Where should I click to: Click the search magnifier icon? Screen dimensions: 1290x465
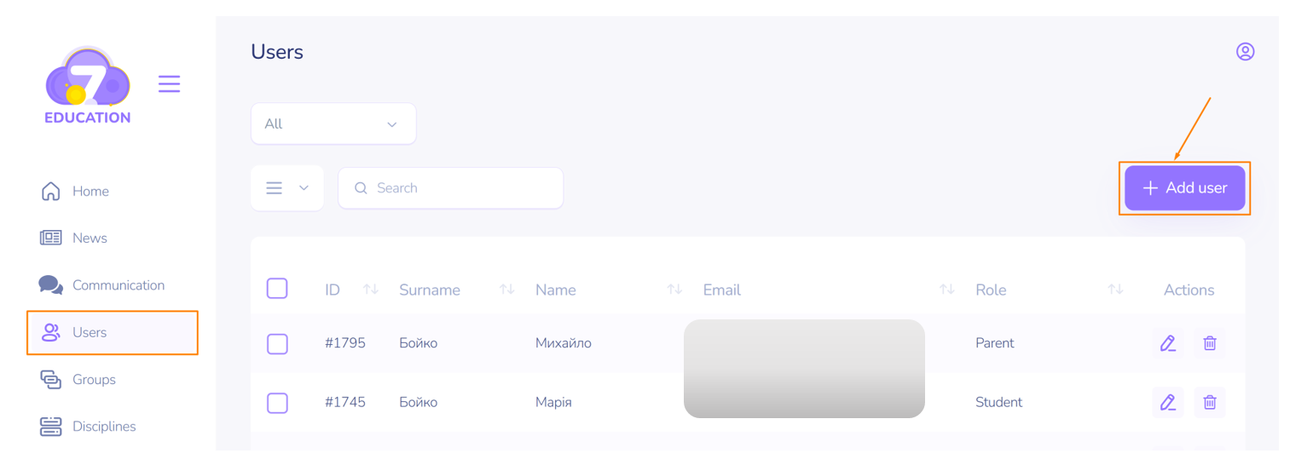[361, 188]
